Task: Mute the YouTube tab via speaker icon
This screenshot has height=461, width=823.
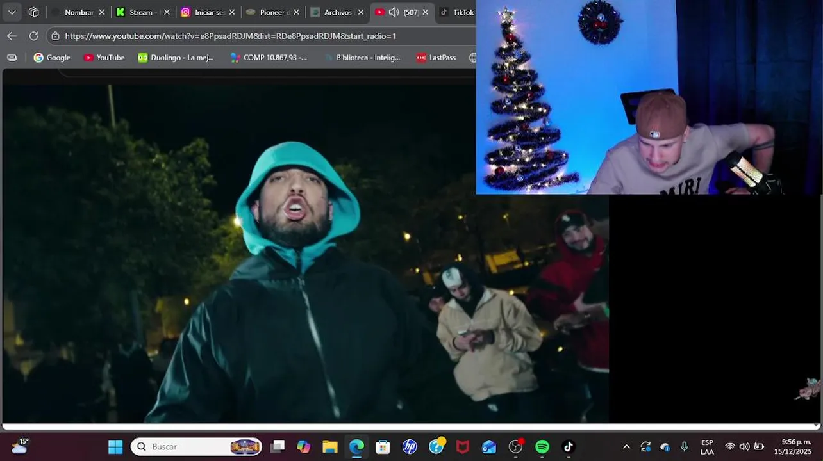Action: [x=394, y=12]
